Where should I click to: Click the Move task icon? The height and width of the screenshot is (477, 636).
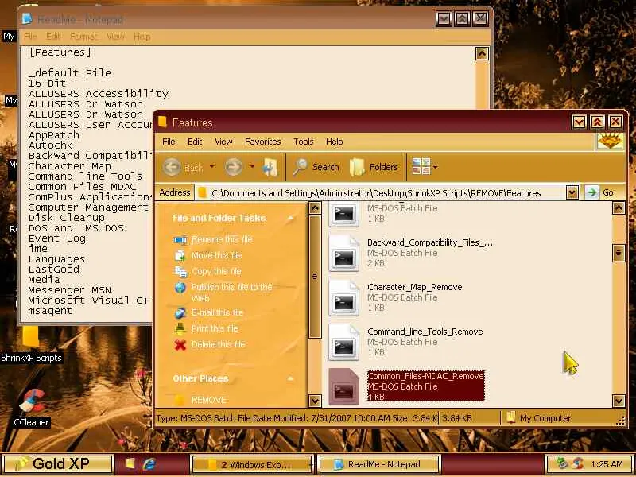click(180, 255)
